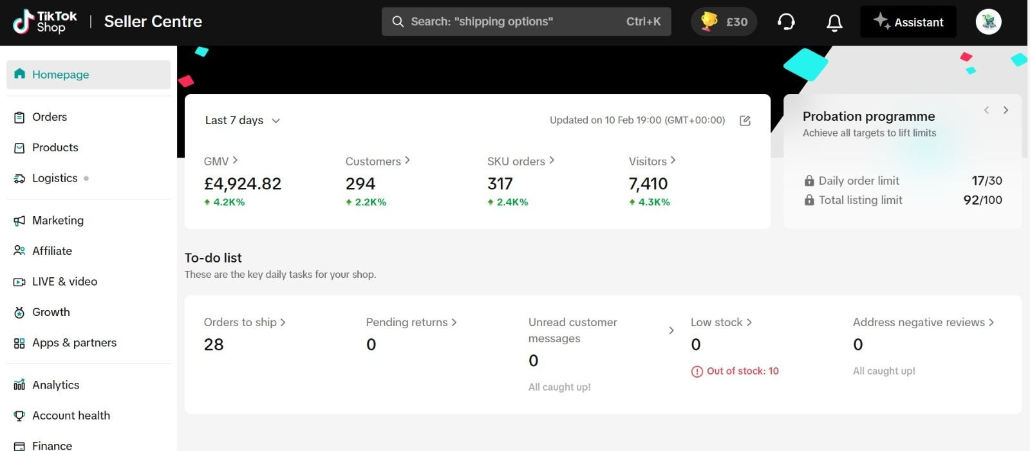Select Analytics in the sidebar

coord(55,385)
